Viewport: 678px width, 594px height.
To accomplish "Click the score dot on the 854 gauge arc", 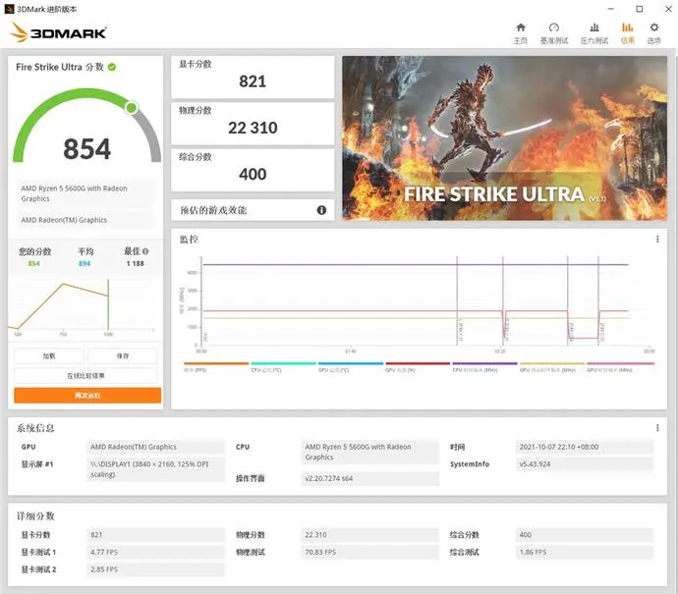I will click(x=132, y=107).
